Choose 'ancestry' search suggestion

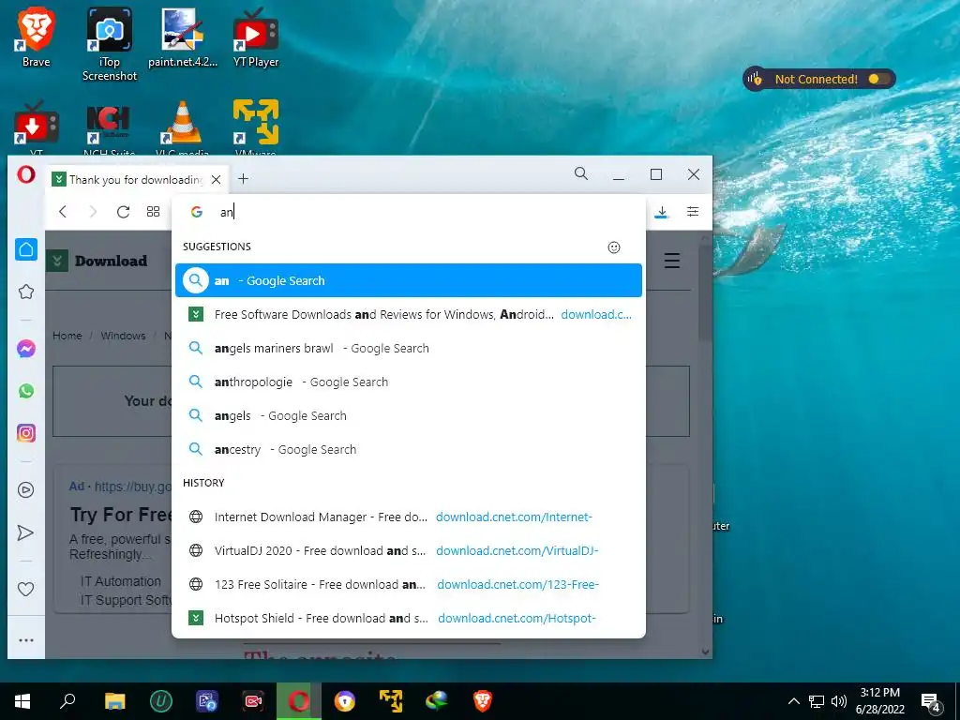point(409,449)
